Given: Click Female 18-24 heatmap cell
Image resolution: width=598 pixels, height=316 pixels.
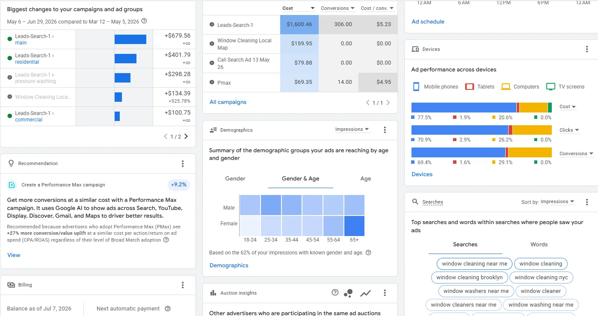Looking at the screenshot, I should coord(250,226).
